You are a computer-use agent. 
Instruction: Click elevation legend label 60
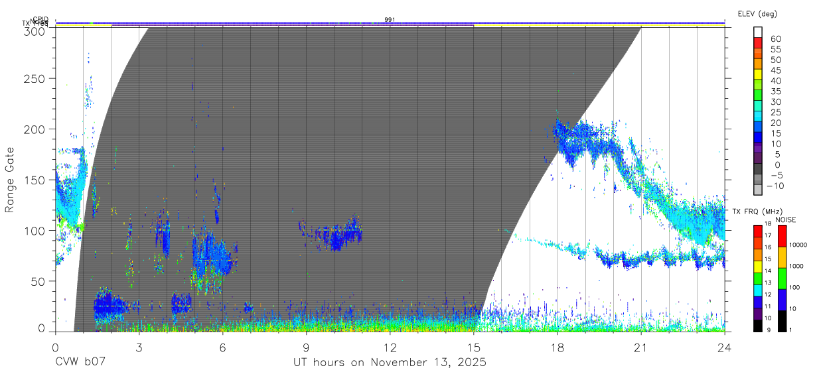click(x=775, y=39)
